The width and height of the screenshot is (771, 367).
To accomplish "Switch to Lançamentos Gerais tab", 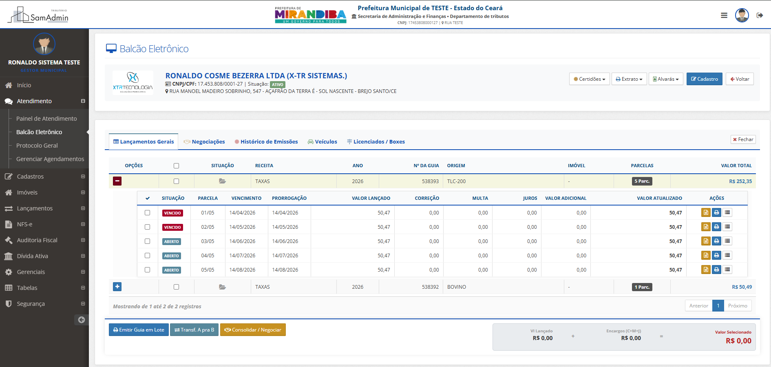I will coord(144,141).
